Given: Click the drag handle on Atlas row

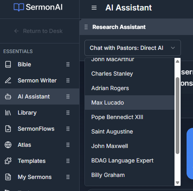Looking at the screenshot, I should coord(68,145).
